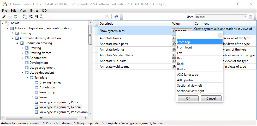The height and width of the screenshot is (126, 257).
Task: Select 'Right' in the view list
Action: tap(200, 58)
